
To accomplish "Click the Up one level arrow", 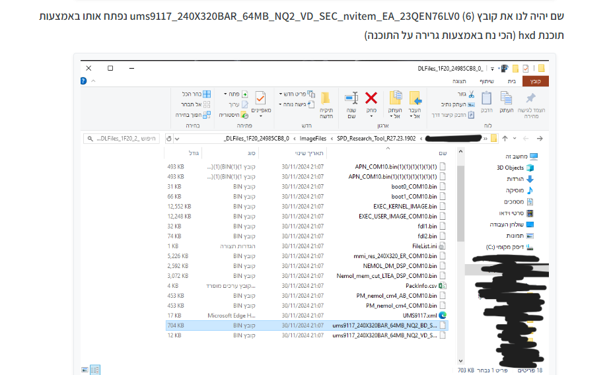I will [505, 139].
